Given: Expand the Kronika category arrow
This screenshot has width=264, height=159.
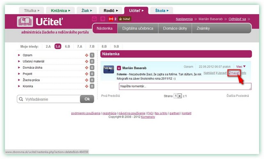Looking at the screenshot, I should coord(19,86).
